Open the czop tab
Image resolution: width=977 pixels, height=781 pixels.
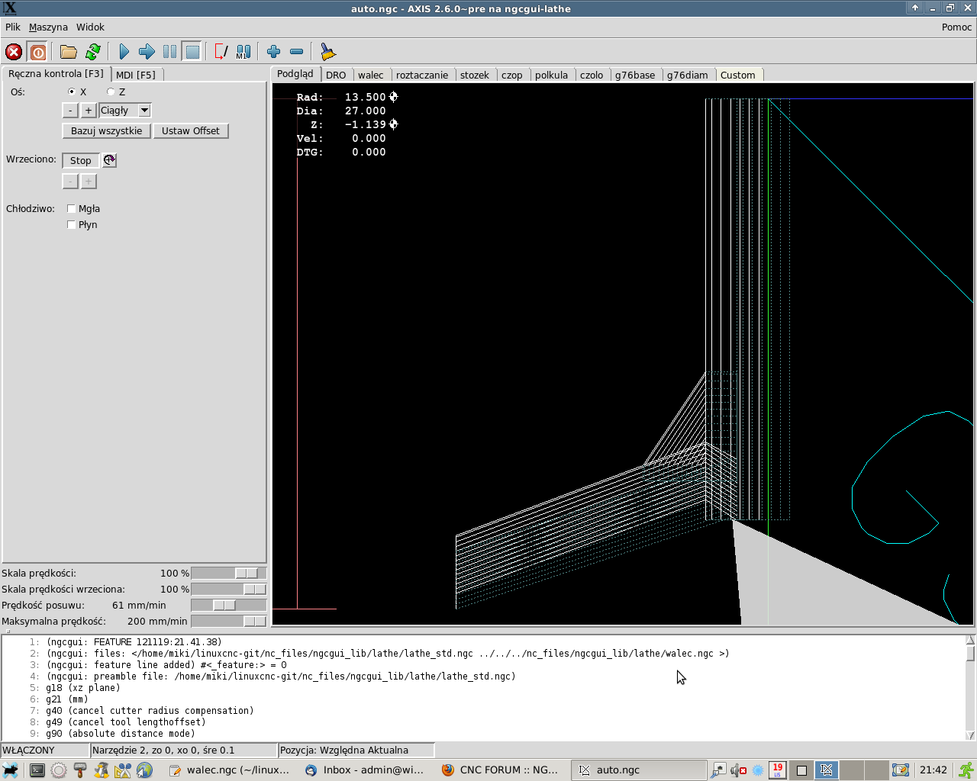click(512, 75)
